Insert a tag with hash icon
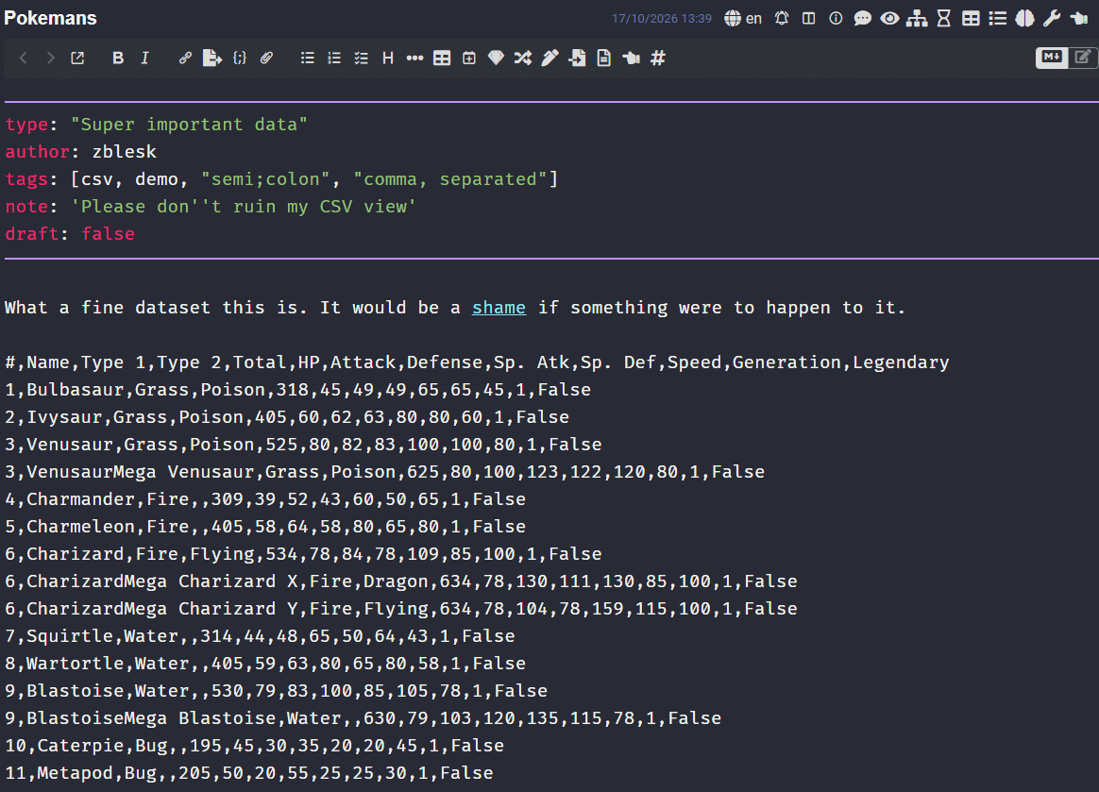 pos(657,59)
